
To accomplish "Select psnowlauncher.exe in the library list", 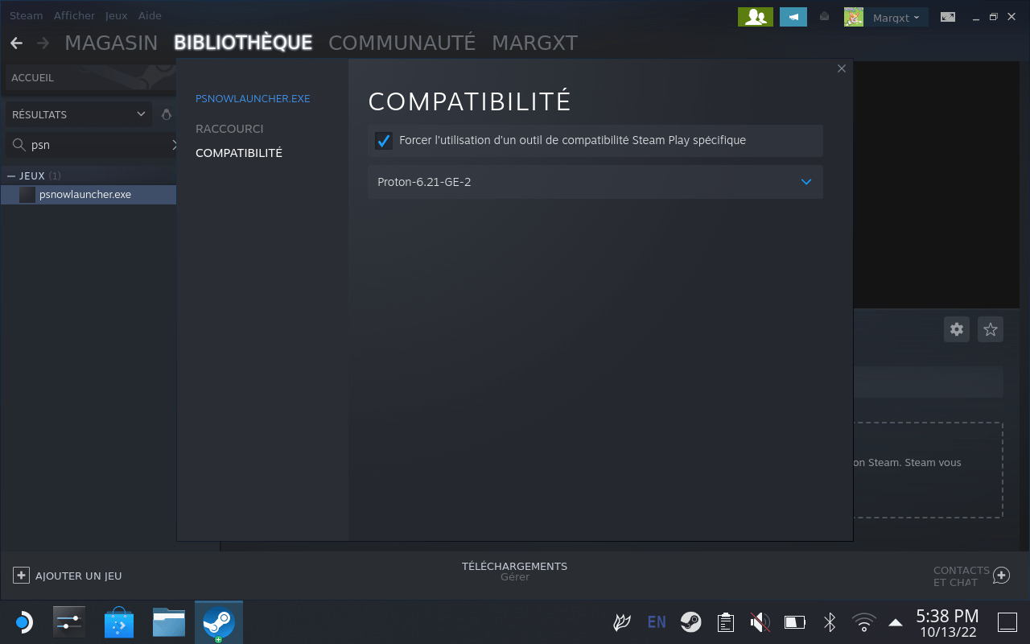I will pyautogui.click(x=89, y=195).
